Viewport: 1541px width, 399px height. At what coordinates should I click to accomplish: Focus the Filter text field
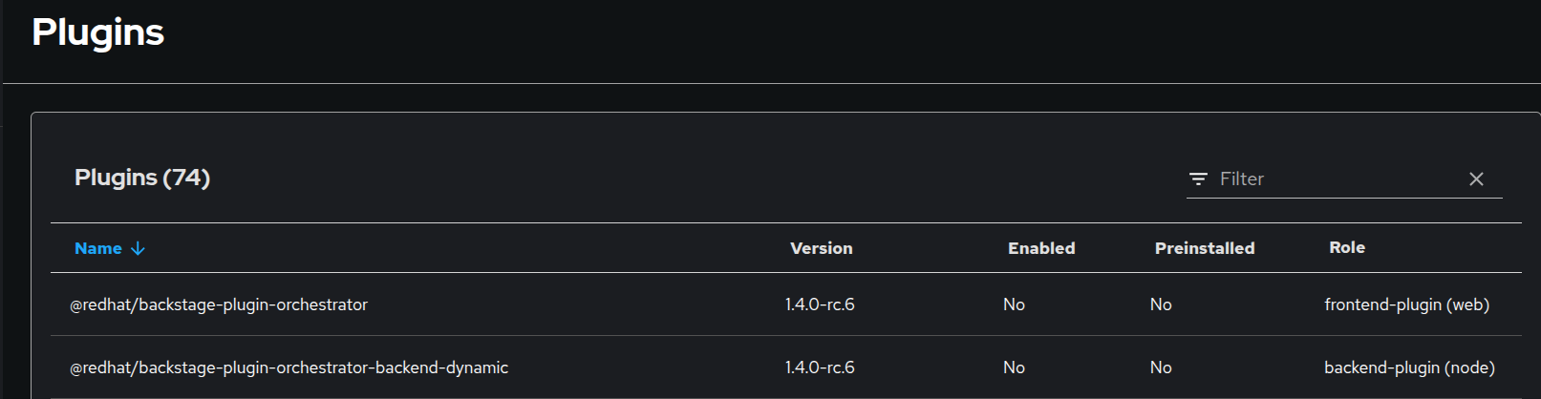point(1338,179)
